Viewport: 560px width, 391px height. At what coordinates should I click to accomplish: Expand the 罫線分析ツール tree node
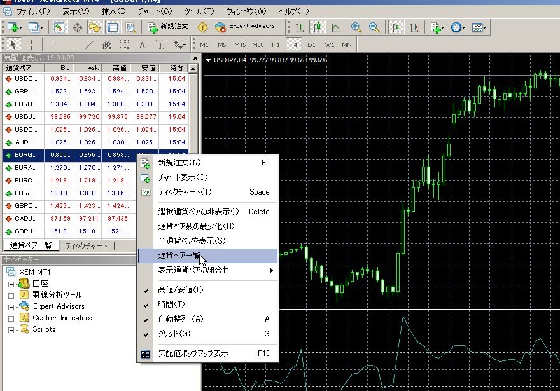click(x=11, y=296)
